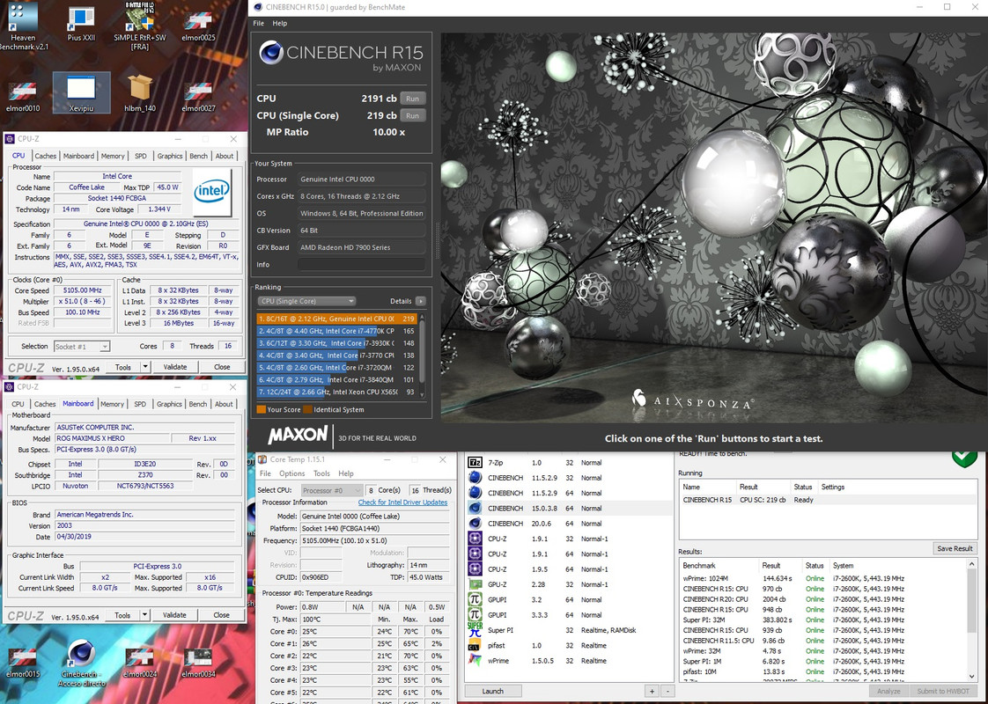Open the Help menu in Cinebench
The image size is (988, 704).
coord(280,23)
